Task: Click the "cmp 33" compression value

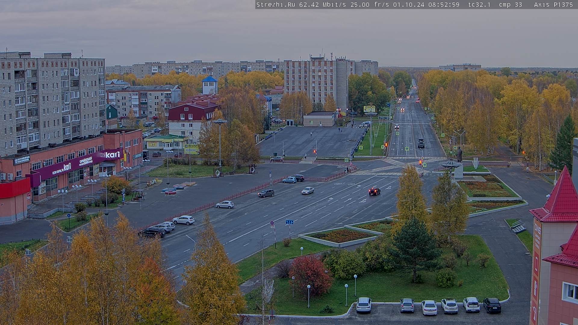Action: (510, 5)
